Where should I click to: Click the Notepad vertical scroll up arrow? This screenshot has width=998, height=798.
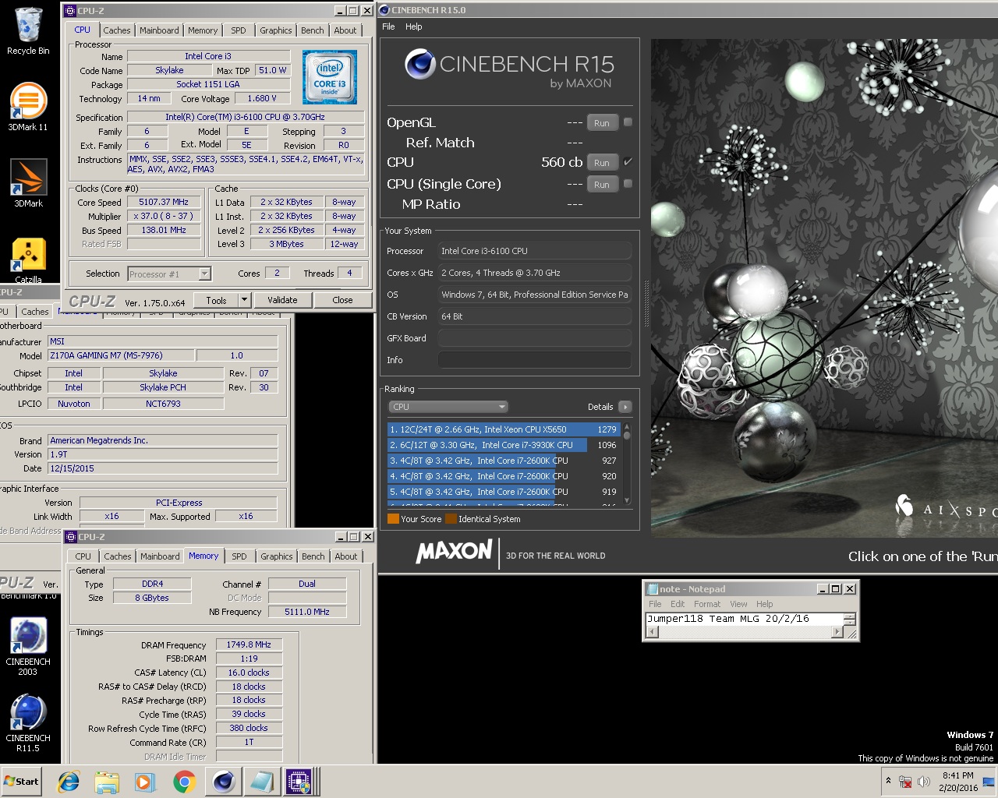click(850, 616)
